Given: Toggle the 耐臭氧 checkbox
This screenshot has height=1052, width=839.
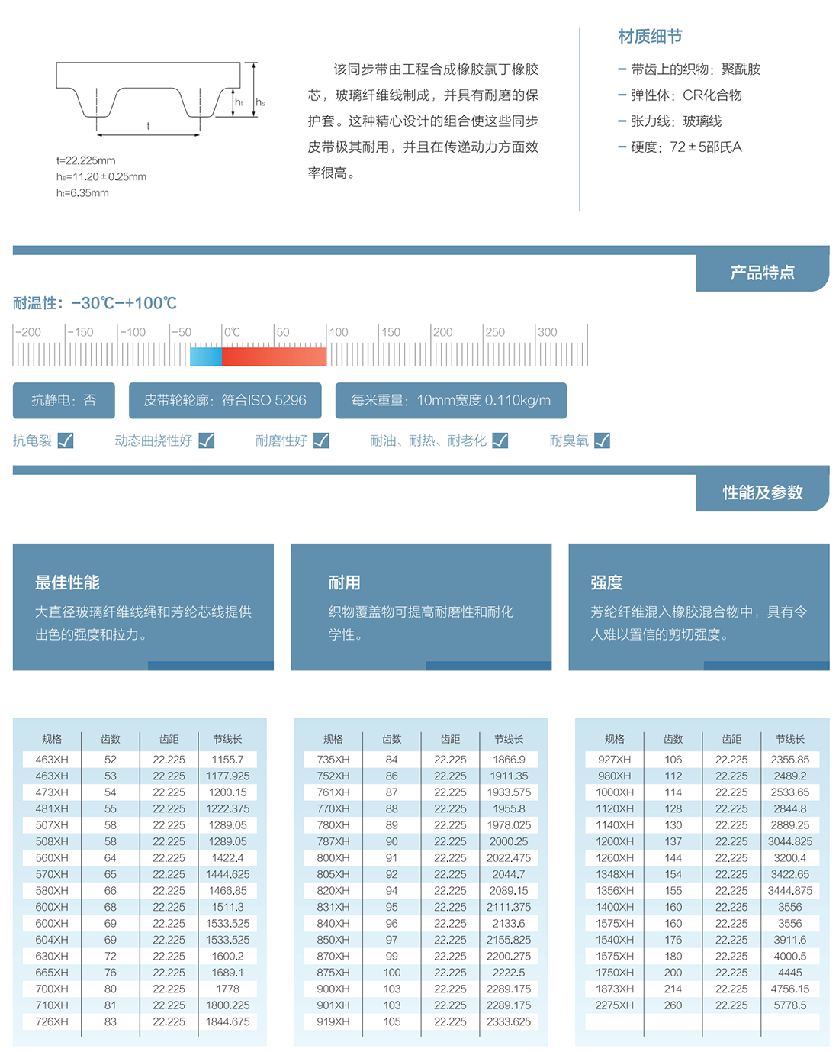Looking at the screenshot, I should [602, 440].
